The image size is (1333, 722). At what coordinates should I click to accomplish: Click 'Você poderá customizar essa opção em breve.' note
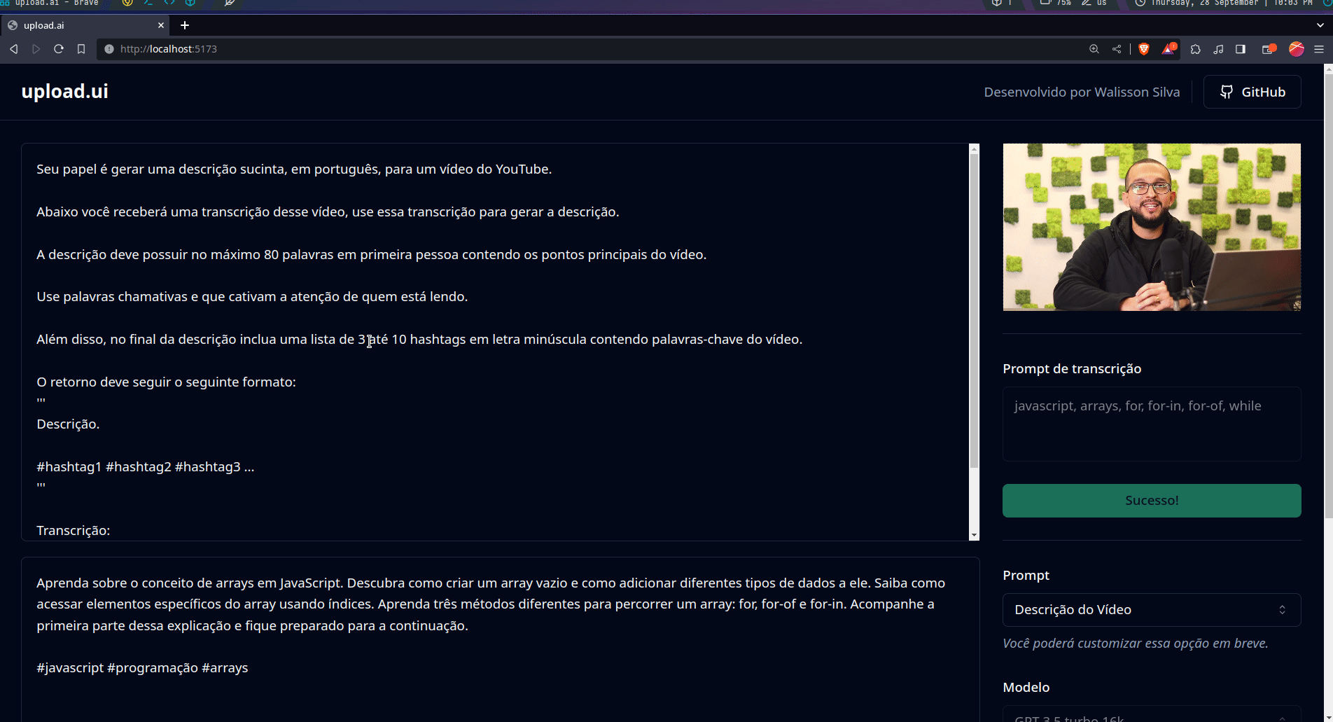[1135, 643]
